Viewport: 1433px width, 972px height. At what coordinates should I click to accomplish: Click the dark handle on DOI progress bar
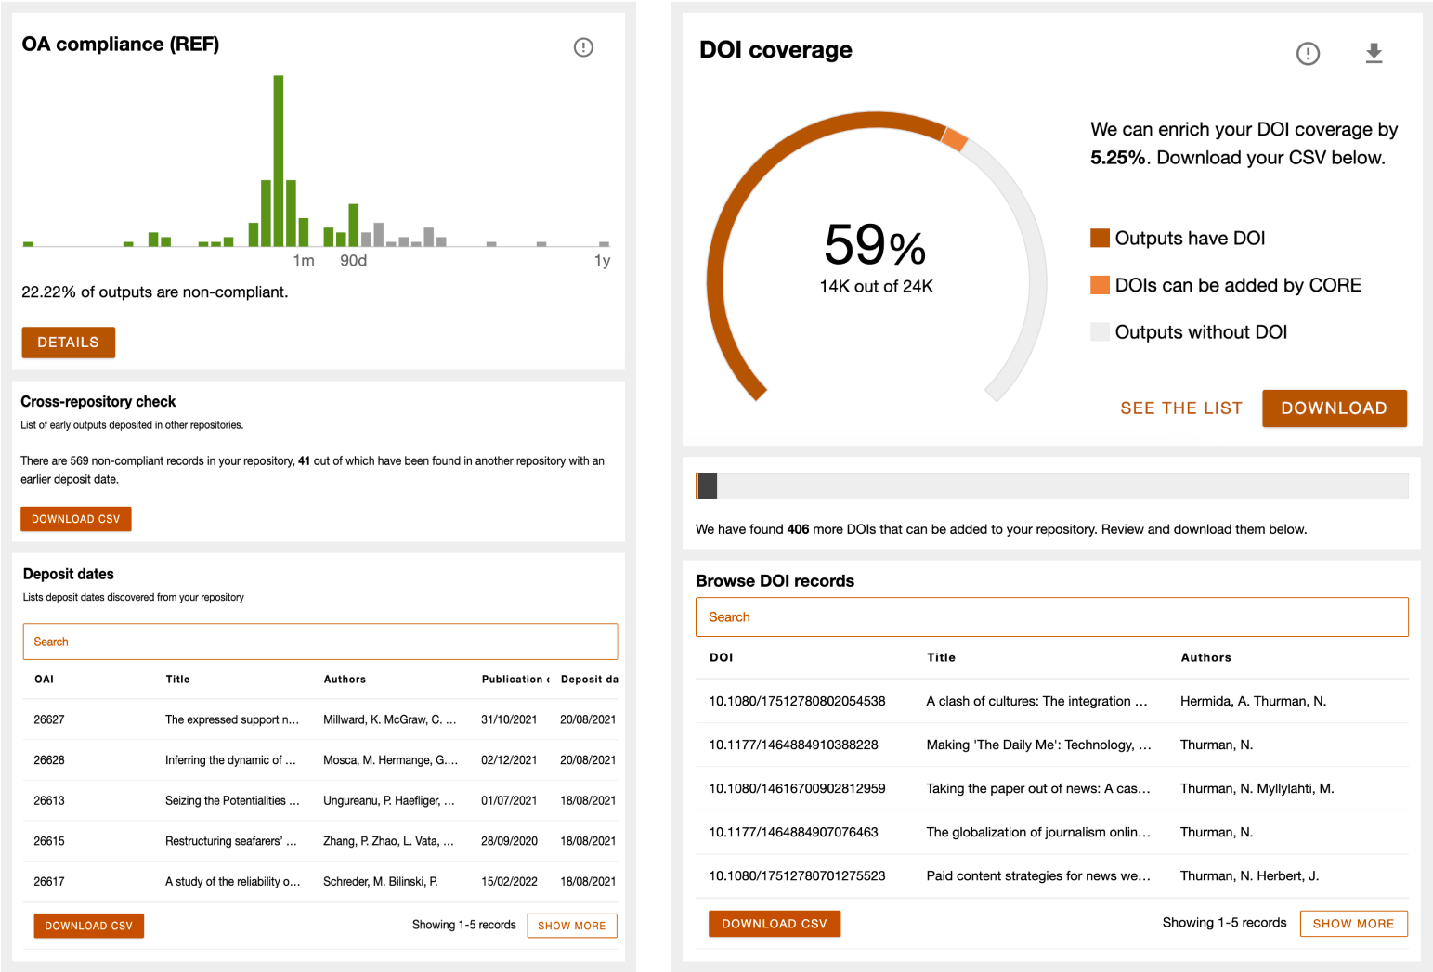[x=707, y=486]
